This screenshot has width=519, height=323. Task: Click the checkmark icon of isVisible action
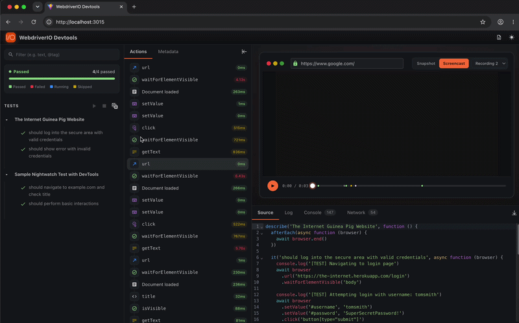(134, 309)
